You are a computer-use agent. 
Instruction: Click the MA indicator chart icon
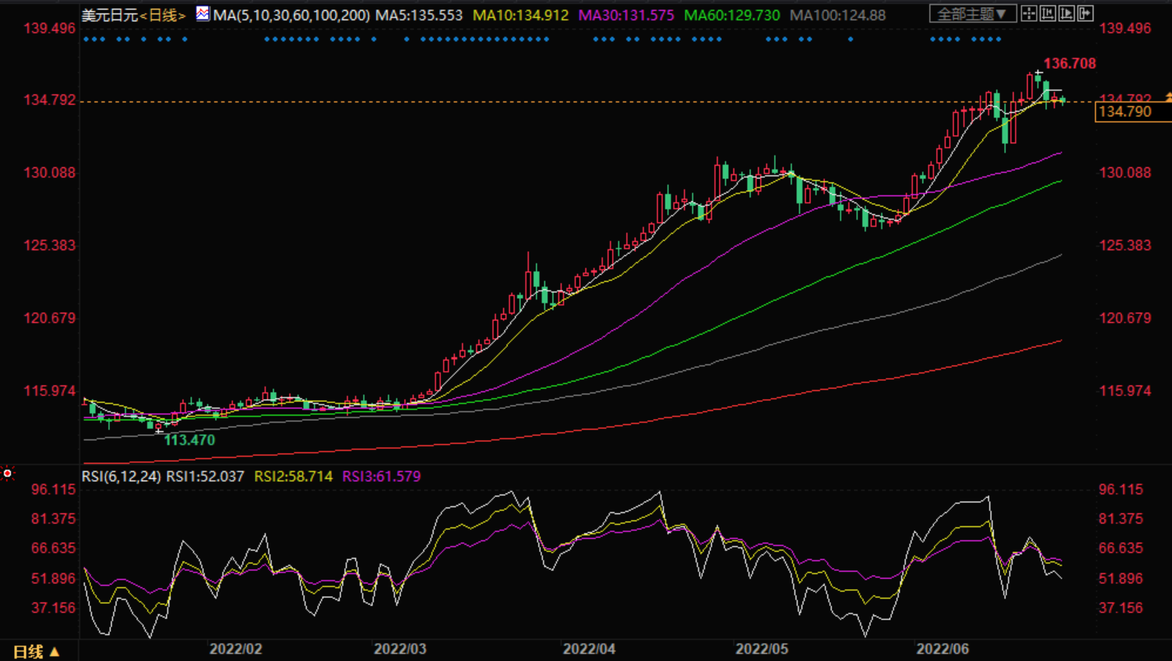point(203,13)
